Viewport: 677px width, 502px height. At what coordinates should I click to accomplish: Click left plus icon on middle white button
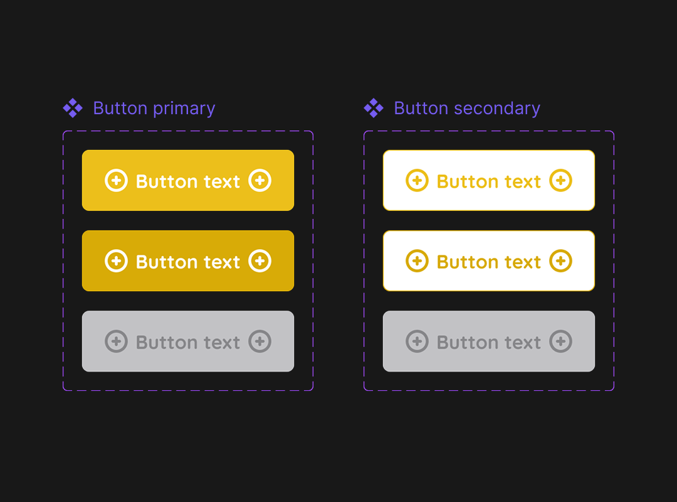pyautogui.click(x=417, y=261)
